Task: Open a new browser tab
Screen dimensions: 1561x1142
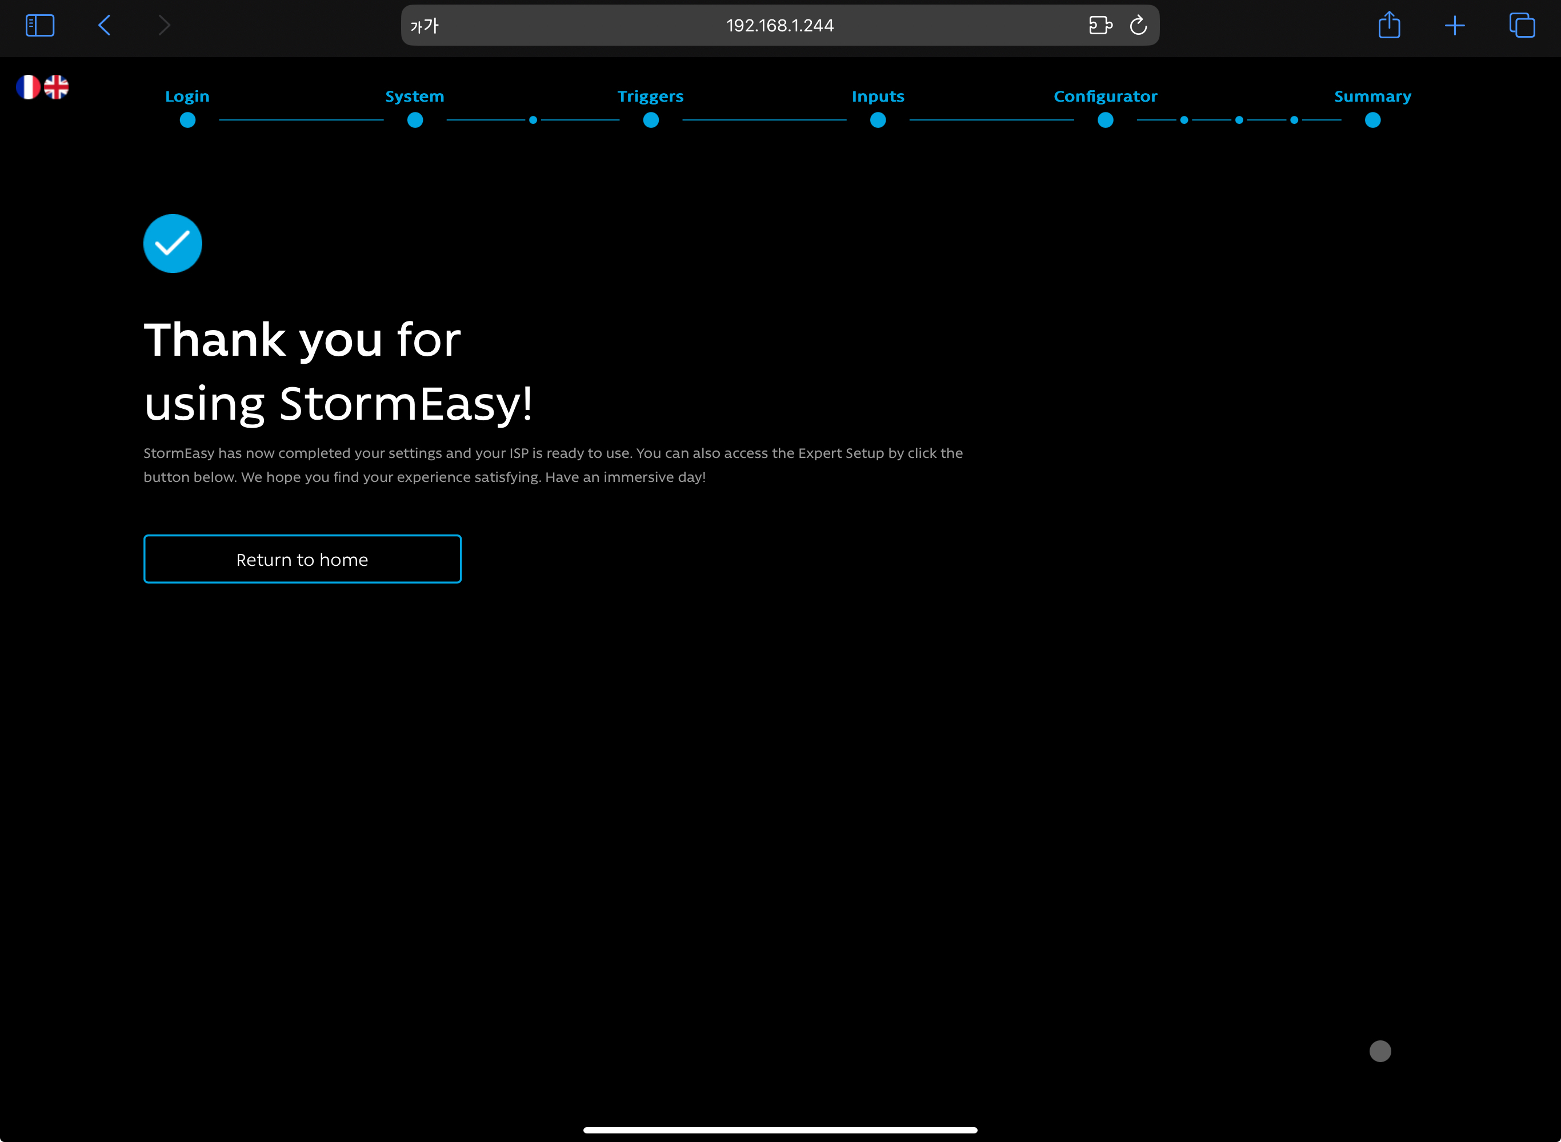Action: pos(1455,26)
